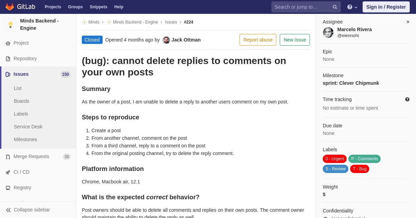The height and width of the screenshot is (218, 416).
Task: Open the Groups menu in navbar
Action: 75,7
